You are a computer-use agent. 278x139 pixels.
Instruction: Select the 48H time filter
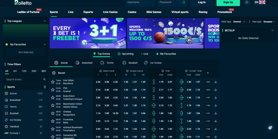44,71
